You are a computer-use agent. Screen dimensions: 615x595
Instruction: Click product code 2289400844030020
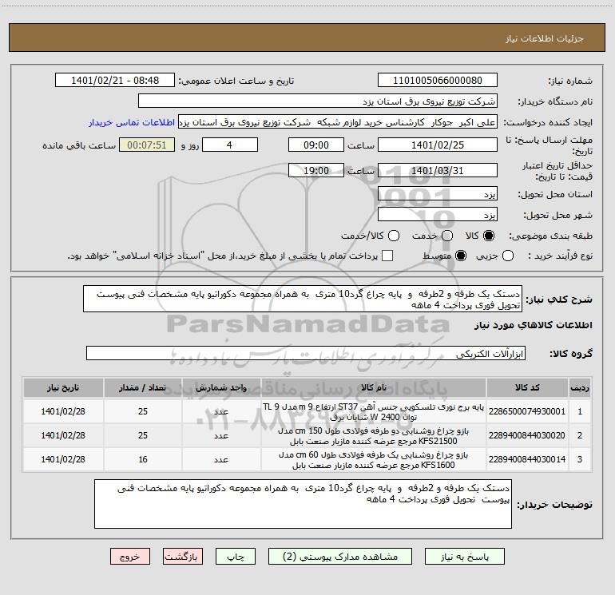click(x=527, y=435)
